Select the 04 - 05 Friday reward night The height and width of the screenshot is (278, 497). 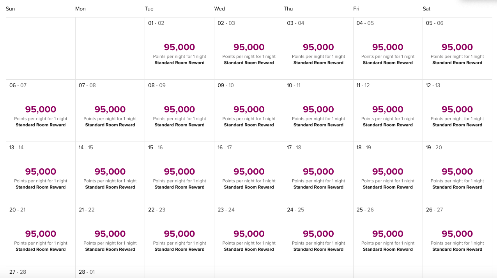[387, 49]
